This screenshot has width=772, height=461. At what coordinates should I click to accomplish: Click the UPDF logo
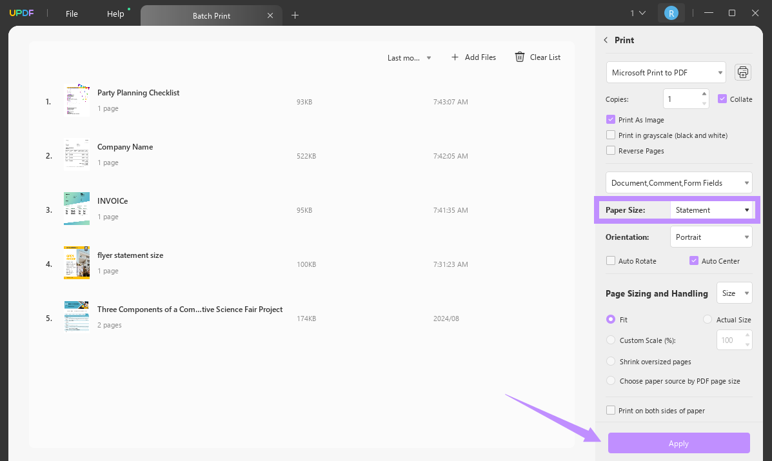[21, 14]
